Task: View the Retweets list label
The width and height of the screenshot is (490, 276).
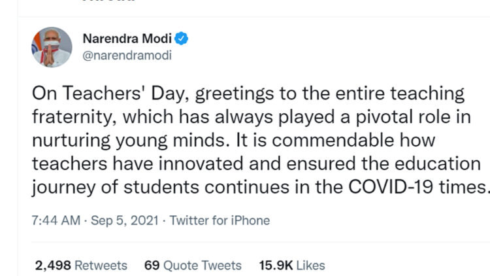Action: pos(101,266)
